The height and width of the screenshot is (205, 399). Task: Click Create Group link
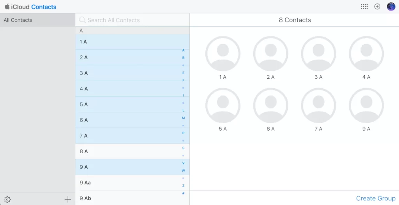pos(376,198)
